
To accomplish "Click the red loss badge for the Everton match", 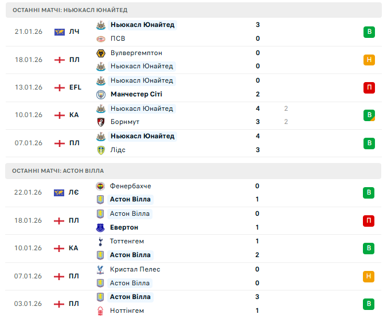I will pos(369,221).
